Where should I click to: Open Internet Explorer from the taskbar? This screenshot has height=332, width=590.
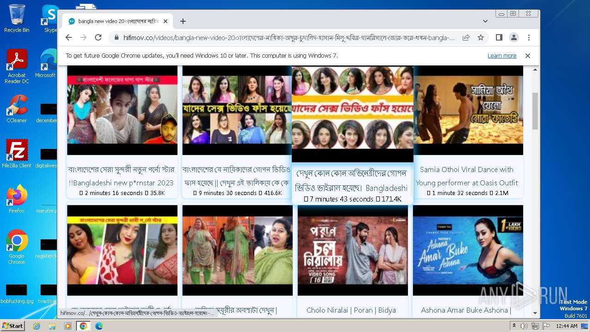[37, 326]
